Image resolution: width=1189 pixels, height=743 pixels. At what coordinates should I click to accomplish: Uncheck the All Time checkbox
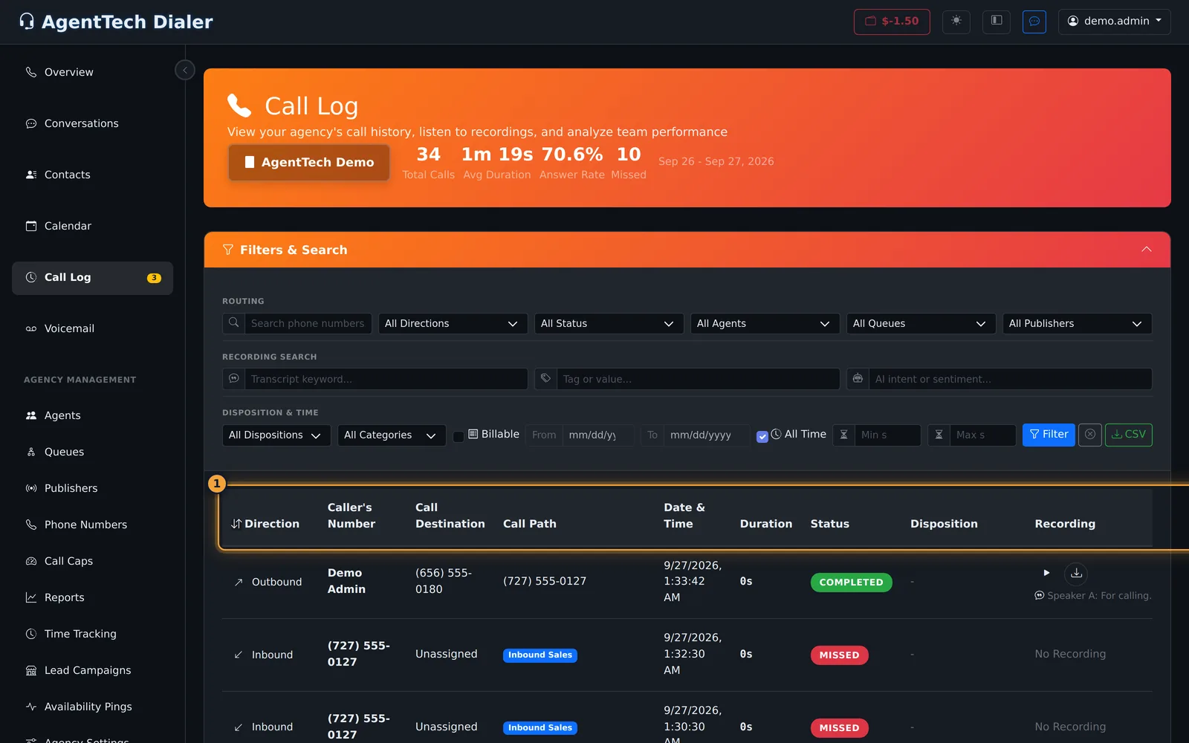(762, 436)
